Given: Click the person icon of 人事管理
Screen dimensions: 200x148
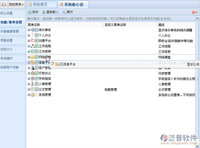Looking at the screenshot, I should click(33, 84).
